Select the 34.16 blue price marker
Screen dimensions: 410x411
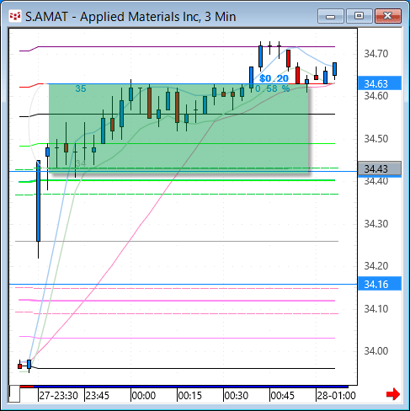[380, 284]
